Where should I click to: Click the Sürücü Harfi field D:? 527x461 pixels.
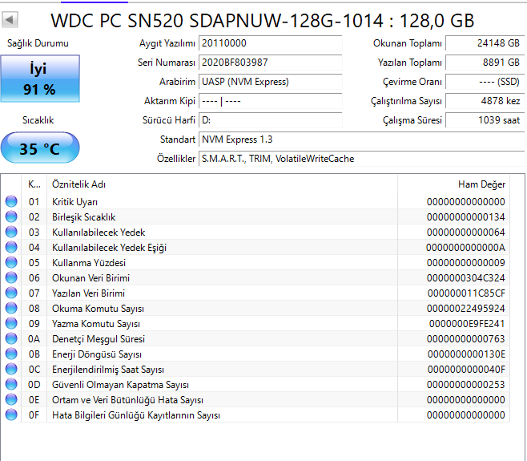click(x=271, y=120)
